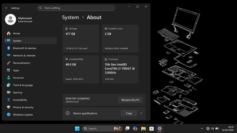Click the battery tray icon
The image size is (237, 133).
pos(217,129)
